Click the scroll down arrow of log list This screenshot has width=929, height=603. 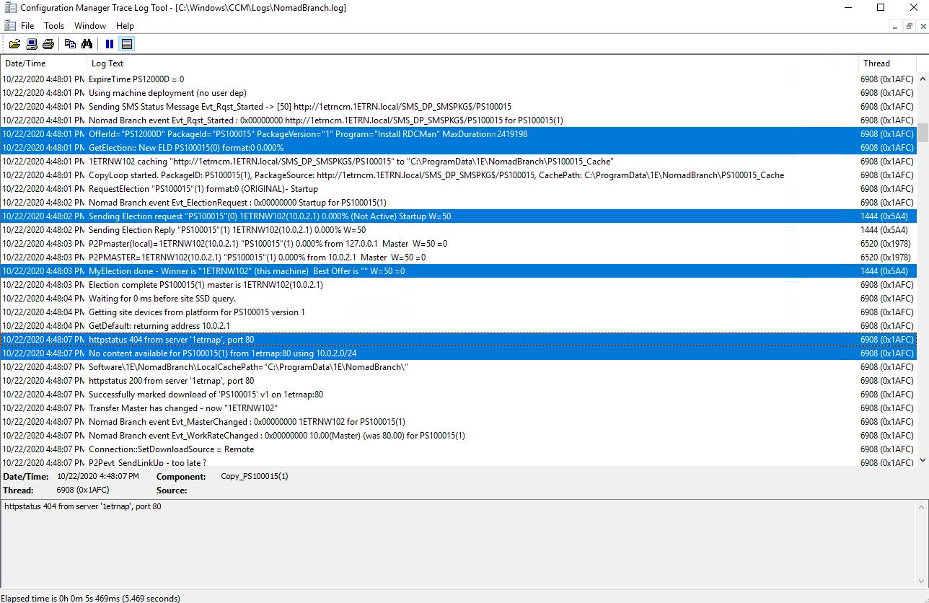[923, 459]
